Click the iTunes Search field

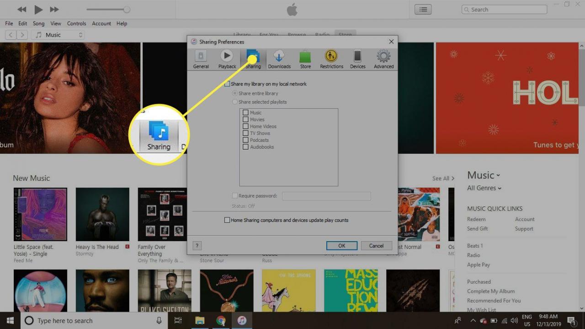504,9
